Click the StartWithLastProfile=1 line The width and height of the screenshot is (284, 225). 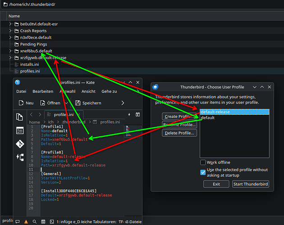[65, 178]
